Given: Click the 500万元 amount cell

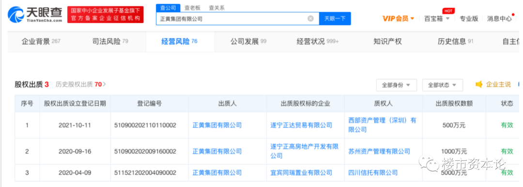Looking at the screenshot, I should tap(454, 125).
